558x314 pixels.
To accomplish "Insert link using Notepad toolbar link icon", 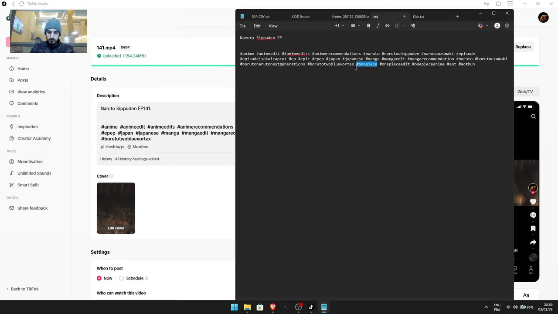I will [x=387, y=26].
